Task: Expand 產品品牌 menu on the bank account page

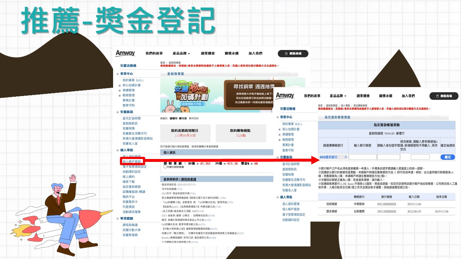Action: [x=338, y=96]
